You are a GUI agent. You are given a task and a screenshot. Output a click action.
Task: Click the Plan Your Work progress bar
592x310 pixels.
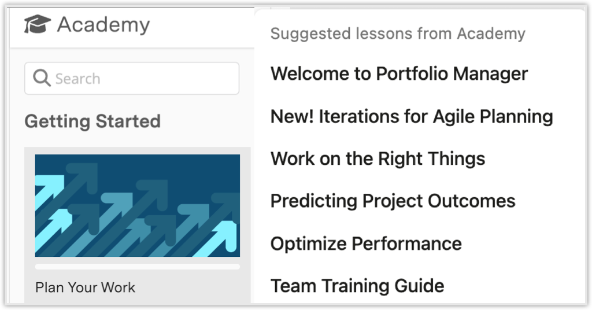[x=138, y=267]
